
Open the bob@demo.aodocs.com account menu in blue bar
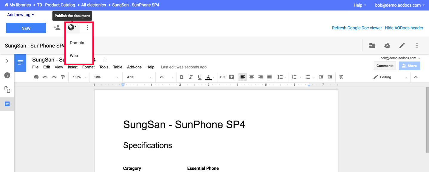[400, 5]
